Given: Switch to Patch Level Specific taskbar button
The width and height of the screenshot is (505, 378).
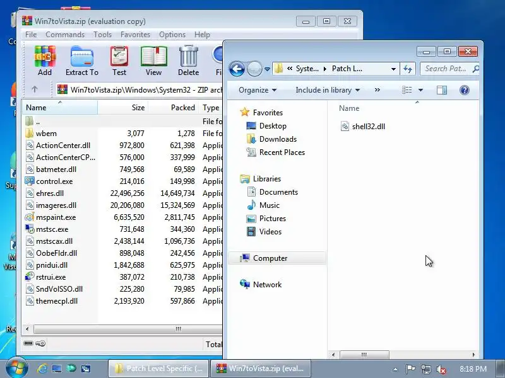Looking at the screenshot, I should pos(158,369).
